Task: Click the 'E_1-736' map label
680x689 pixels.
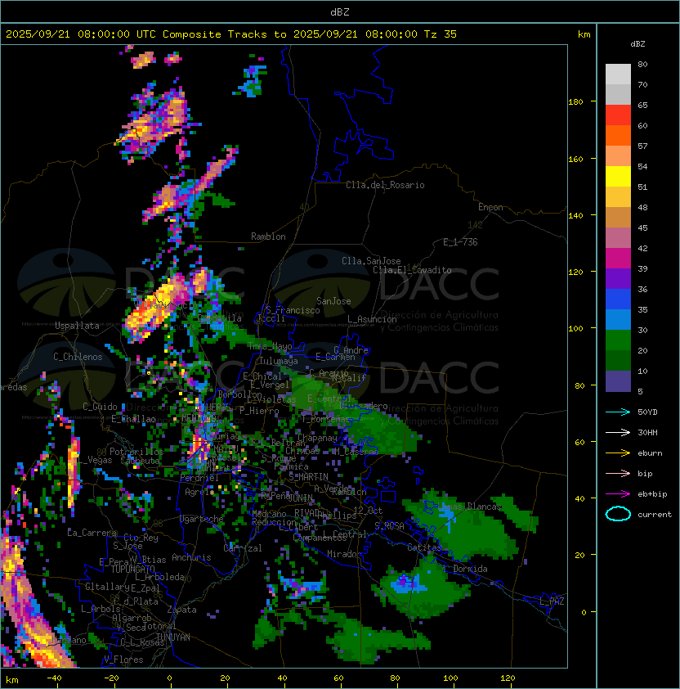Action: click(460, 242)
